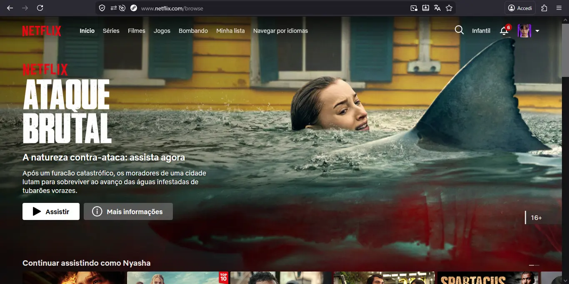Open the Netflix search magnifier
Image resolution: width=569 pixels, height=284 pixels.
[459, 30]
